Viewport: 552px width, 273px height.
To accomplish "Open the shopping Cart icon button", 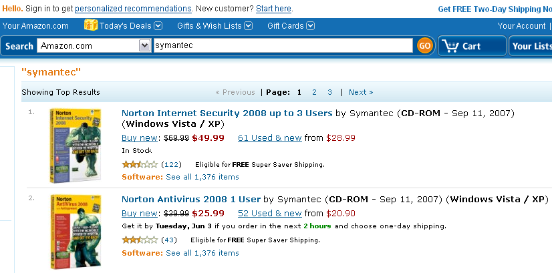I will coord(470,46).
